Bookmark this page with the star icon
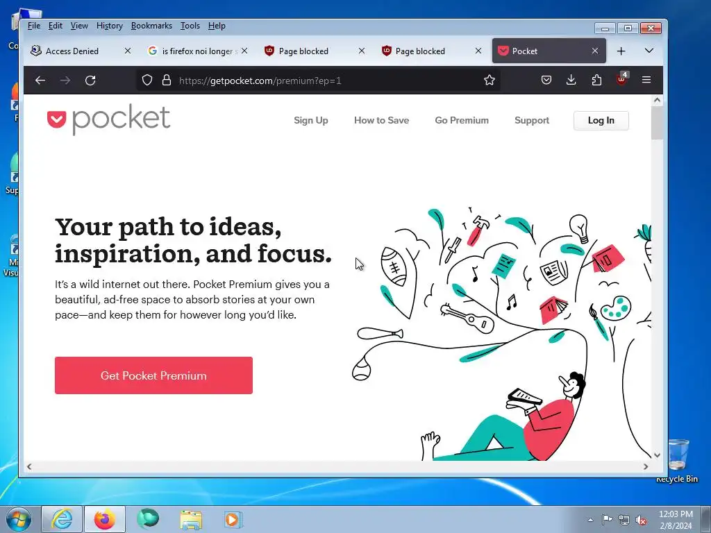The width and height of the screenshot is (711, 533). click(490, 81)
